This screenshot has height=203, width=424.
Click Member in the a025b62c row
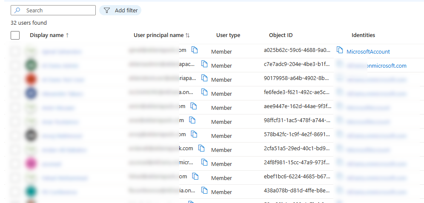221,51
